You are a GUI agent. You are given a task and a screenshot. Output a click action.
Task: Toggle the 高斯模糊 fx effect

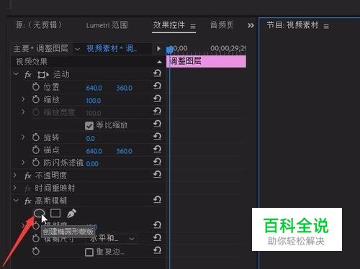point(28,201)
